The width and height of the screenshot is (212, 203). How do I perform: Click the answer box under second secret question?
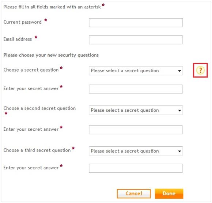(136, 130)
